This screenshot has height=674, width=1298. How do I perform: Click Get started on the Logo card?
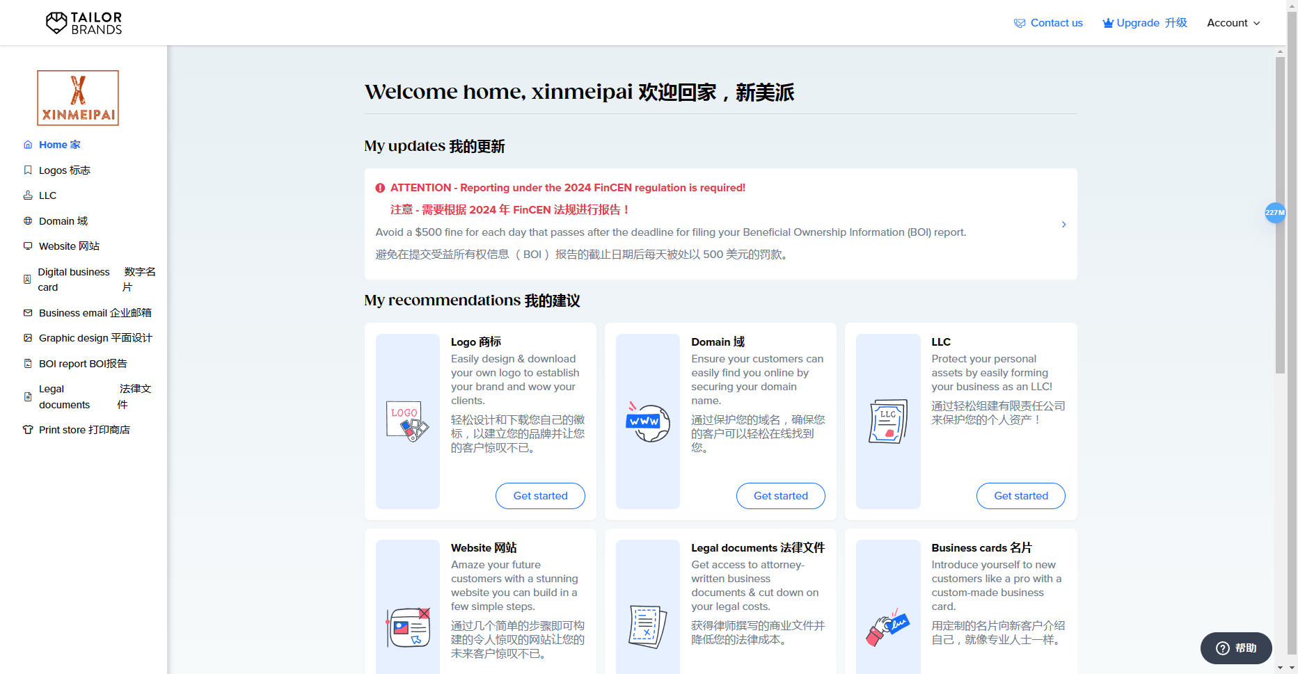[540, 496]
